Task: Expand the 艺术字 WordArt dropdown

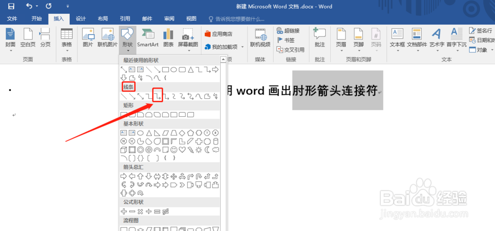Action: pos(437,50)
